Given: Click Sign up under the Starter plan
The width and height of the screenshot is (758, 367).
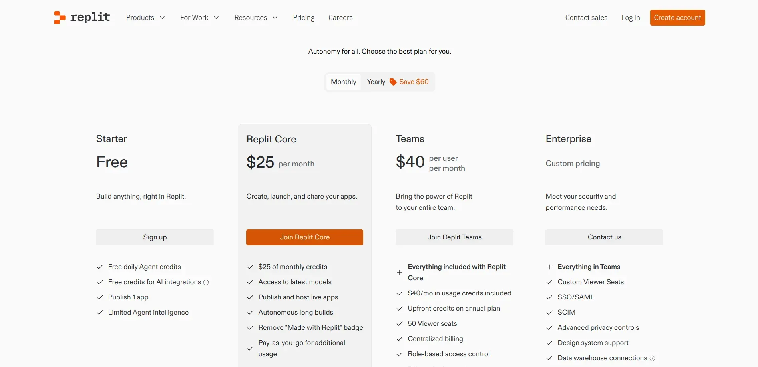Looking at the screenshot, I should click(x=154, y=237).
